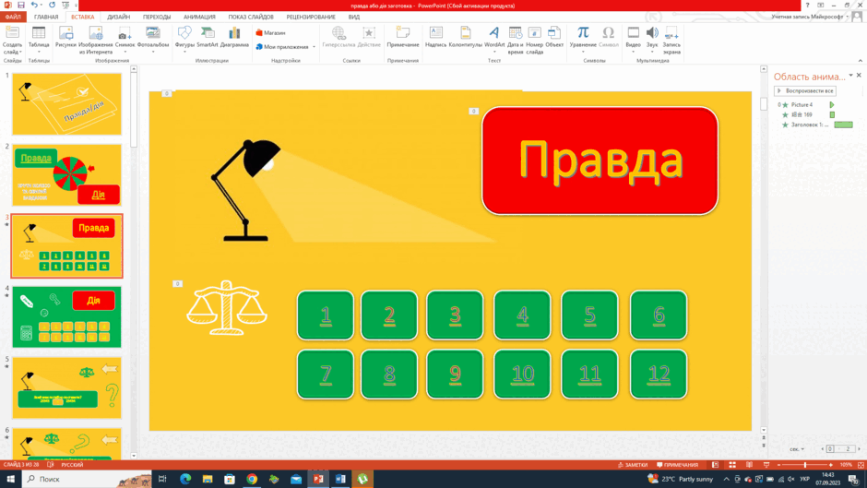Open Колонтитулы header and footer

(466, 37)
